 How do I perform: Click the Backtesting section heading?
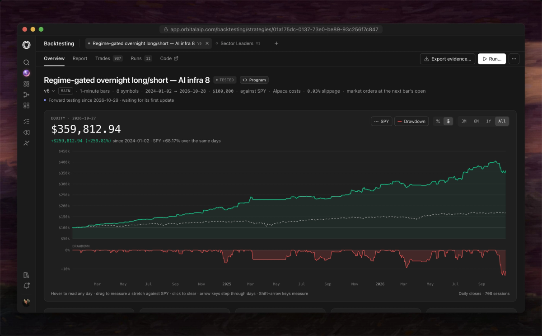coord(59,43)
